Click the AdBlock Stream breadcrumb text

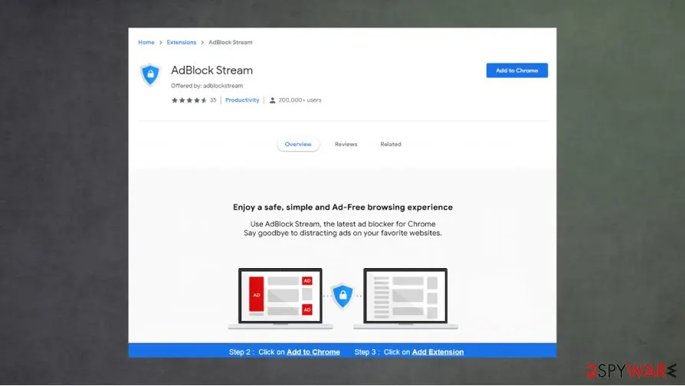[230, 42]
